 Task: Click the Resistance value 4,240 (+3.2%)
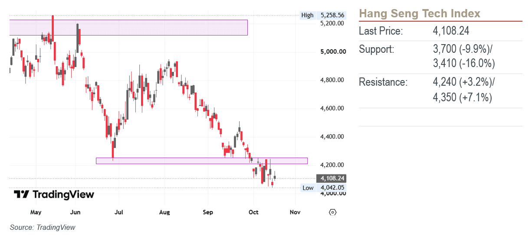464,82
